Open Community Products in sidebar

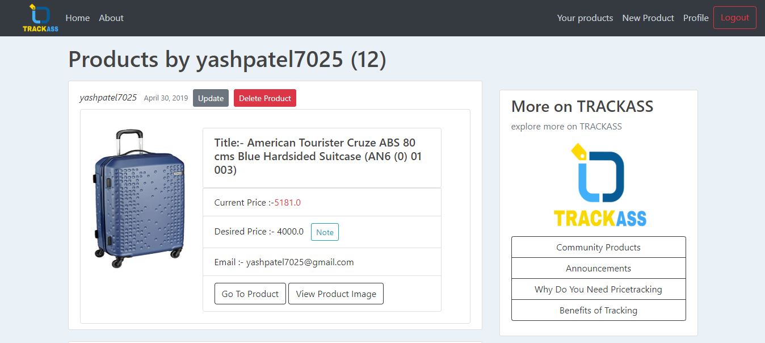(x=599, y=247)
